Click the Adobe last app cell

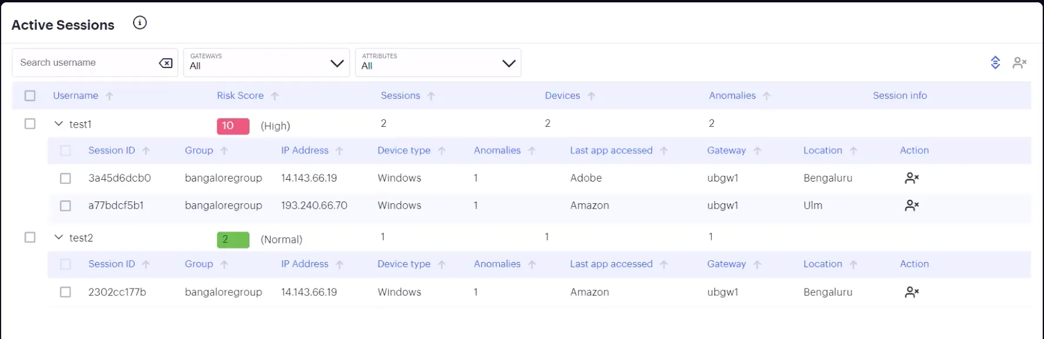coord(586,178)
